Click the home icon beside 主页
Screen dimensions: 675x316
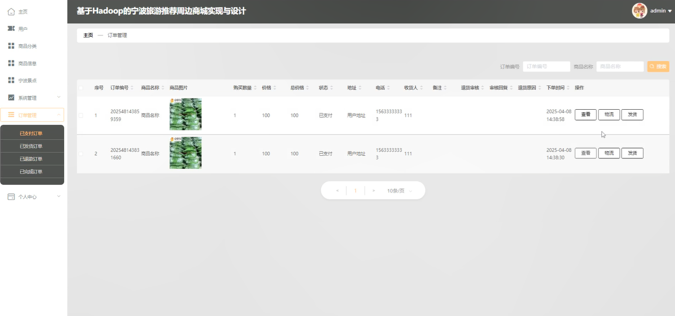click(11, 12)
